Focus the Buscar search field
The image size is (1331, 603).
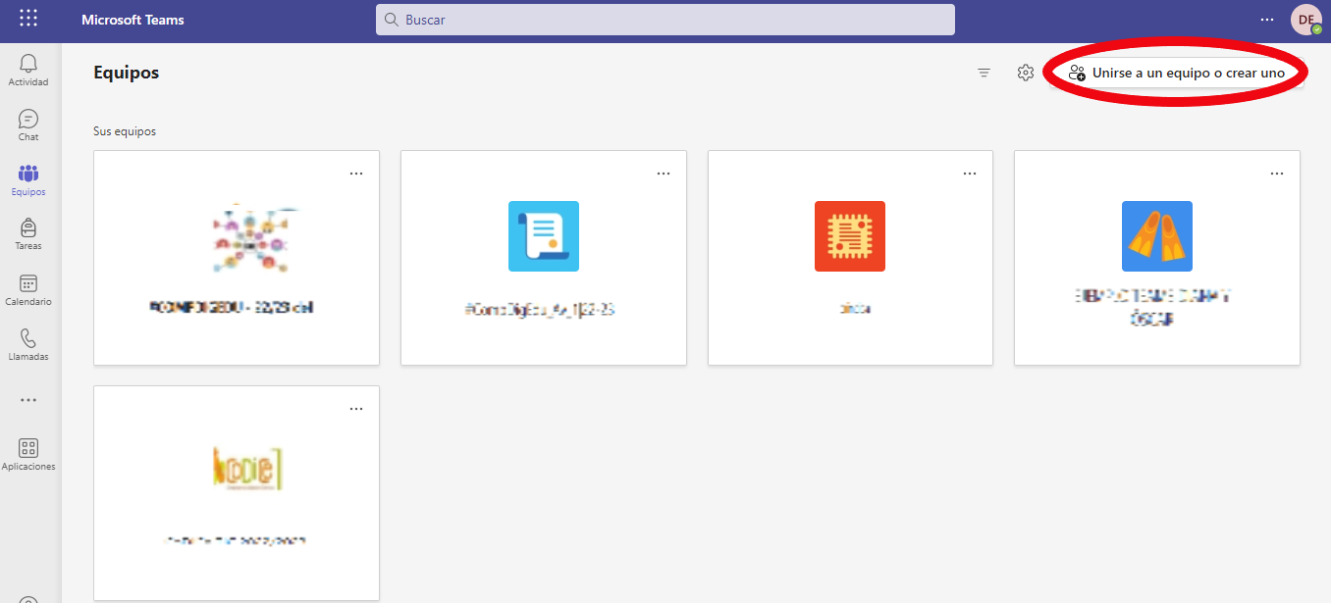coord(665,20)
